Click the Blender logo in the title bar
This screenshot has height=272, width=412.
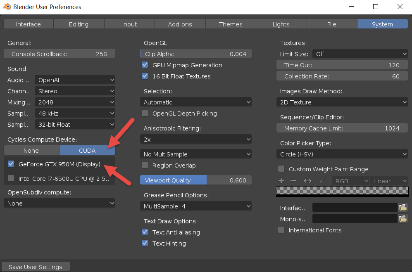[7, 7]
